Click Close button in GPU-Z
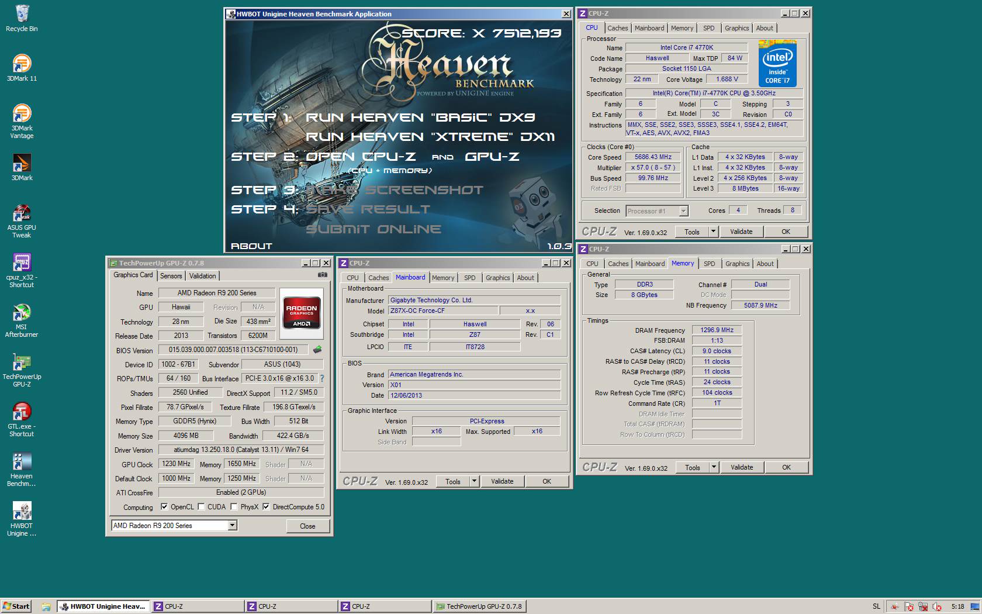This screenshot has height=614, width=982. tap(307, 526)
